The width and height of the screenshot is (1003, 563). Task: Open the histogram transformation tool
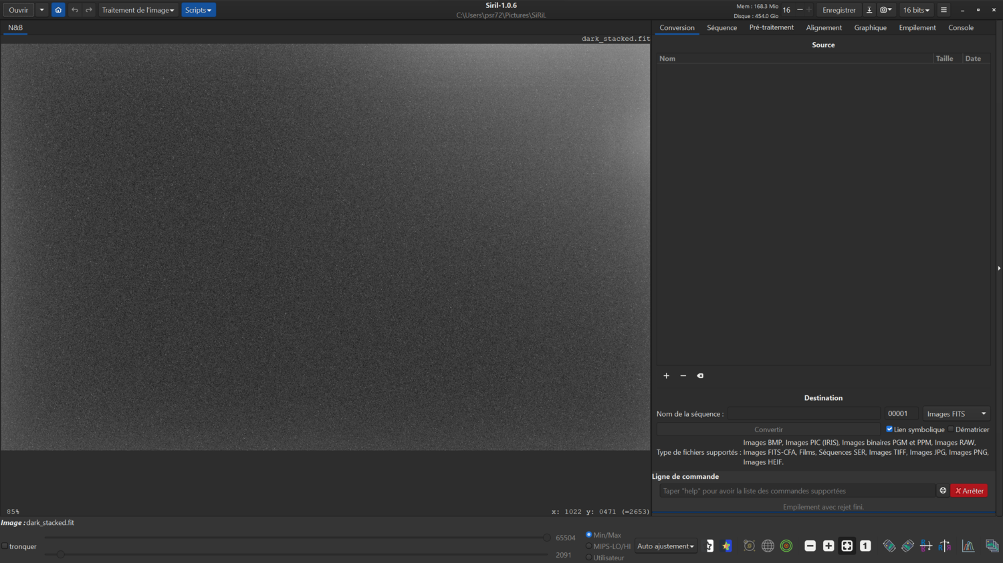click(968, 546)
